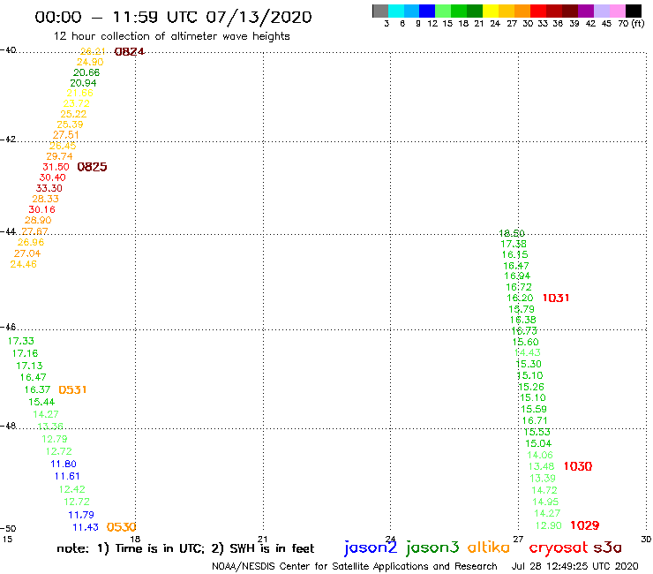Screen dimensions: 653x574
Task: Click the 18.50 wave height value
Action: 512,233
